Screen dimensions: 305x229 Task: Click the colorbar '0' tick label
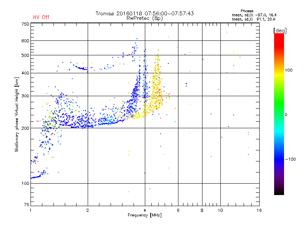286,115
